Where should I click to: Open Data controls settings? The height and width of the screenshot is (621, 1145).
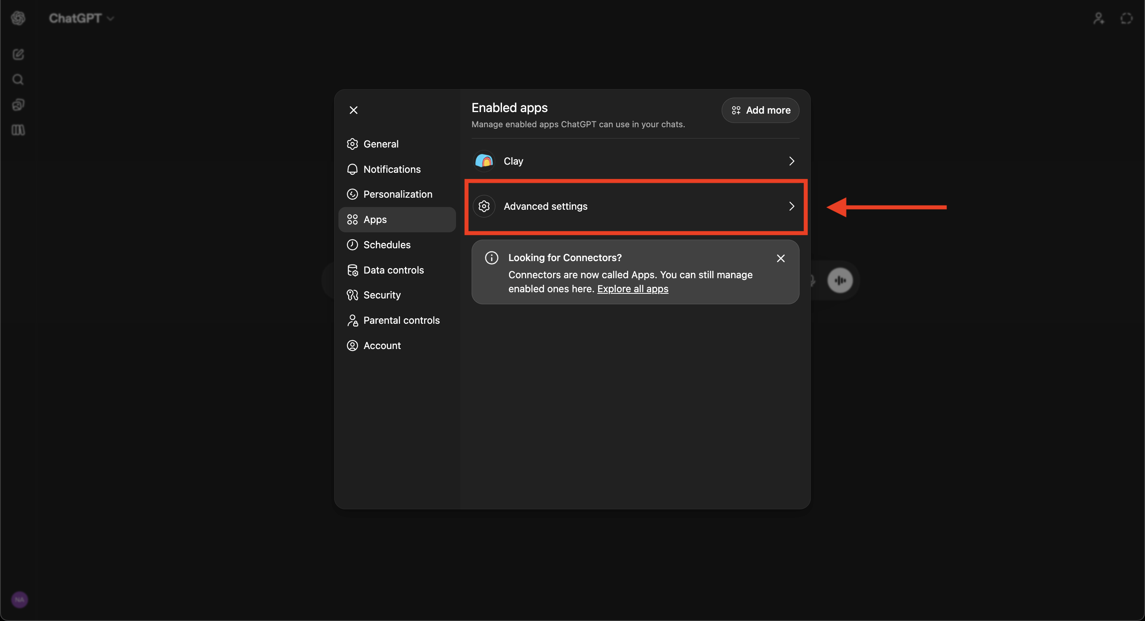coord(397,270)
